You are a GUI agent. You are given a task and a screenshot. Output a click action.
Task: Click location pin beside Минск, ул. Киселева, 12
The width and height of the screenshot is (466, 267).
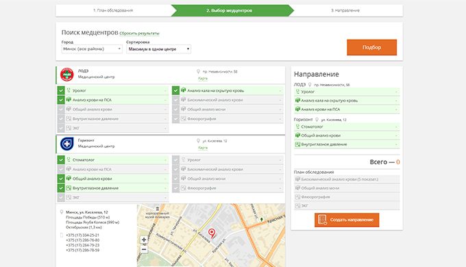pyautogui.click(x=62, y=212)
